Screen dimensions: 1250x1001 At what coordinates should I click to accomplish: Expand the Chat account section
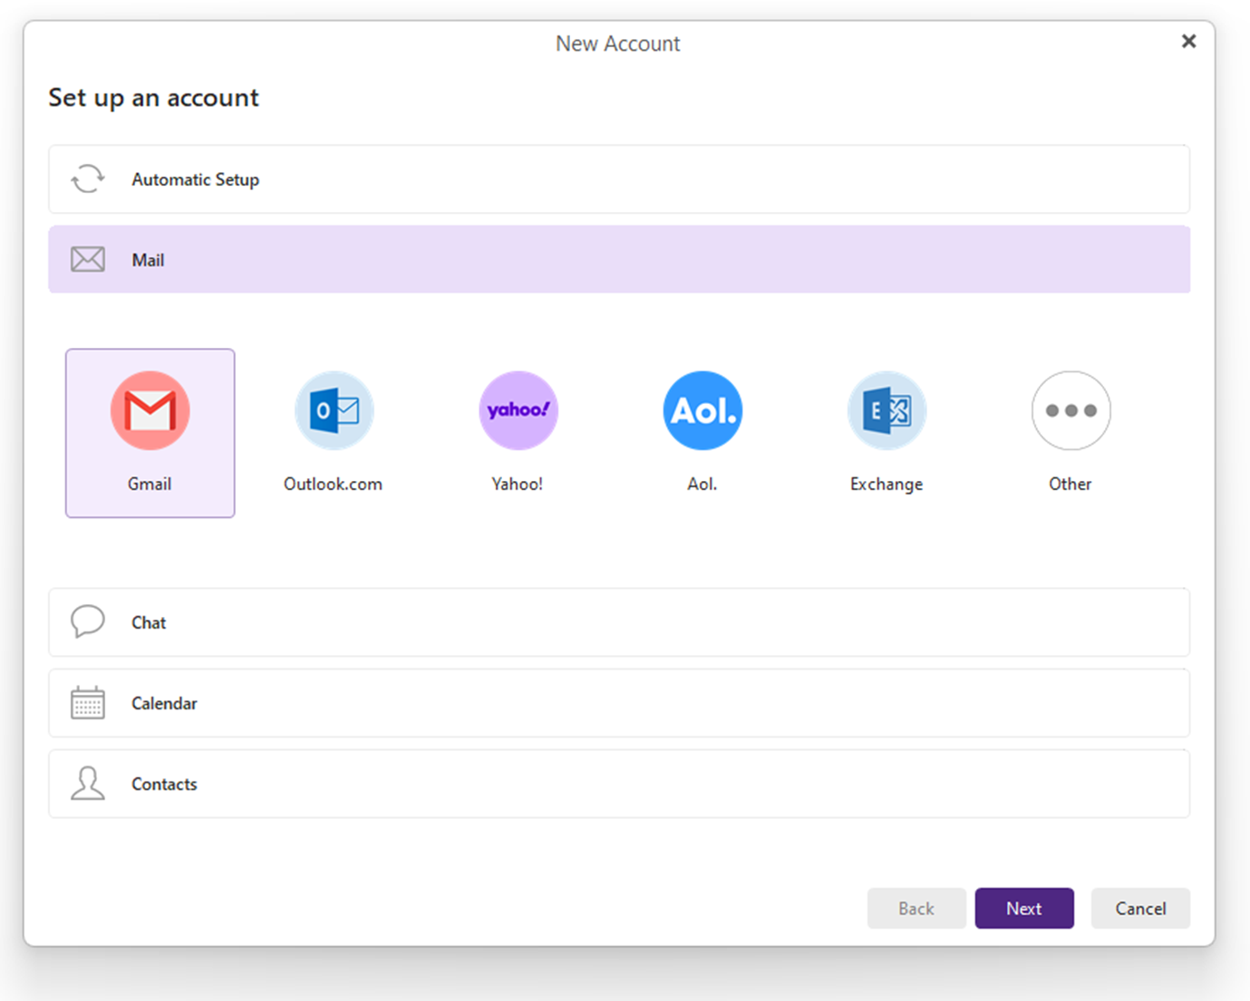[x=619, y=622]
